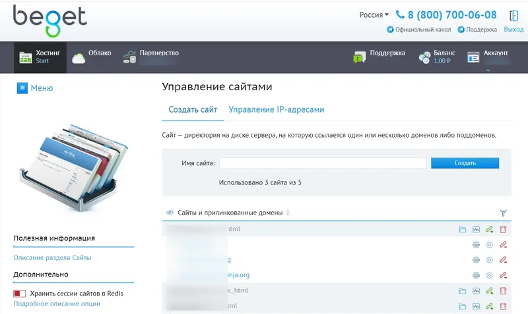View load graph for the c_html site
This screenshot has width=528, height=314.
476,291
